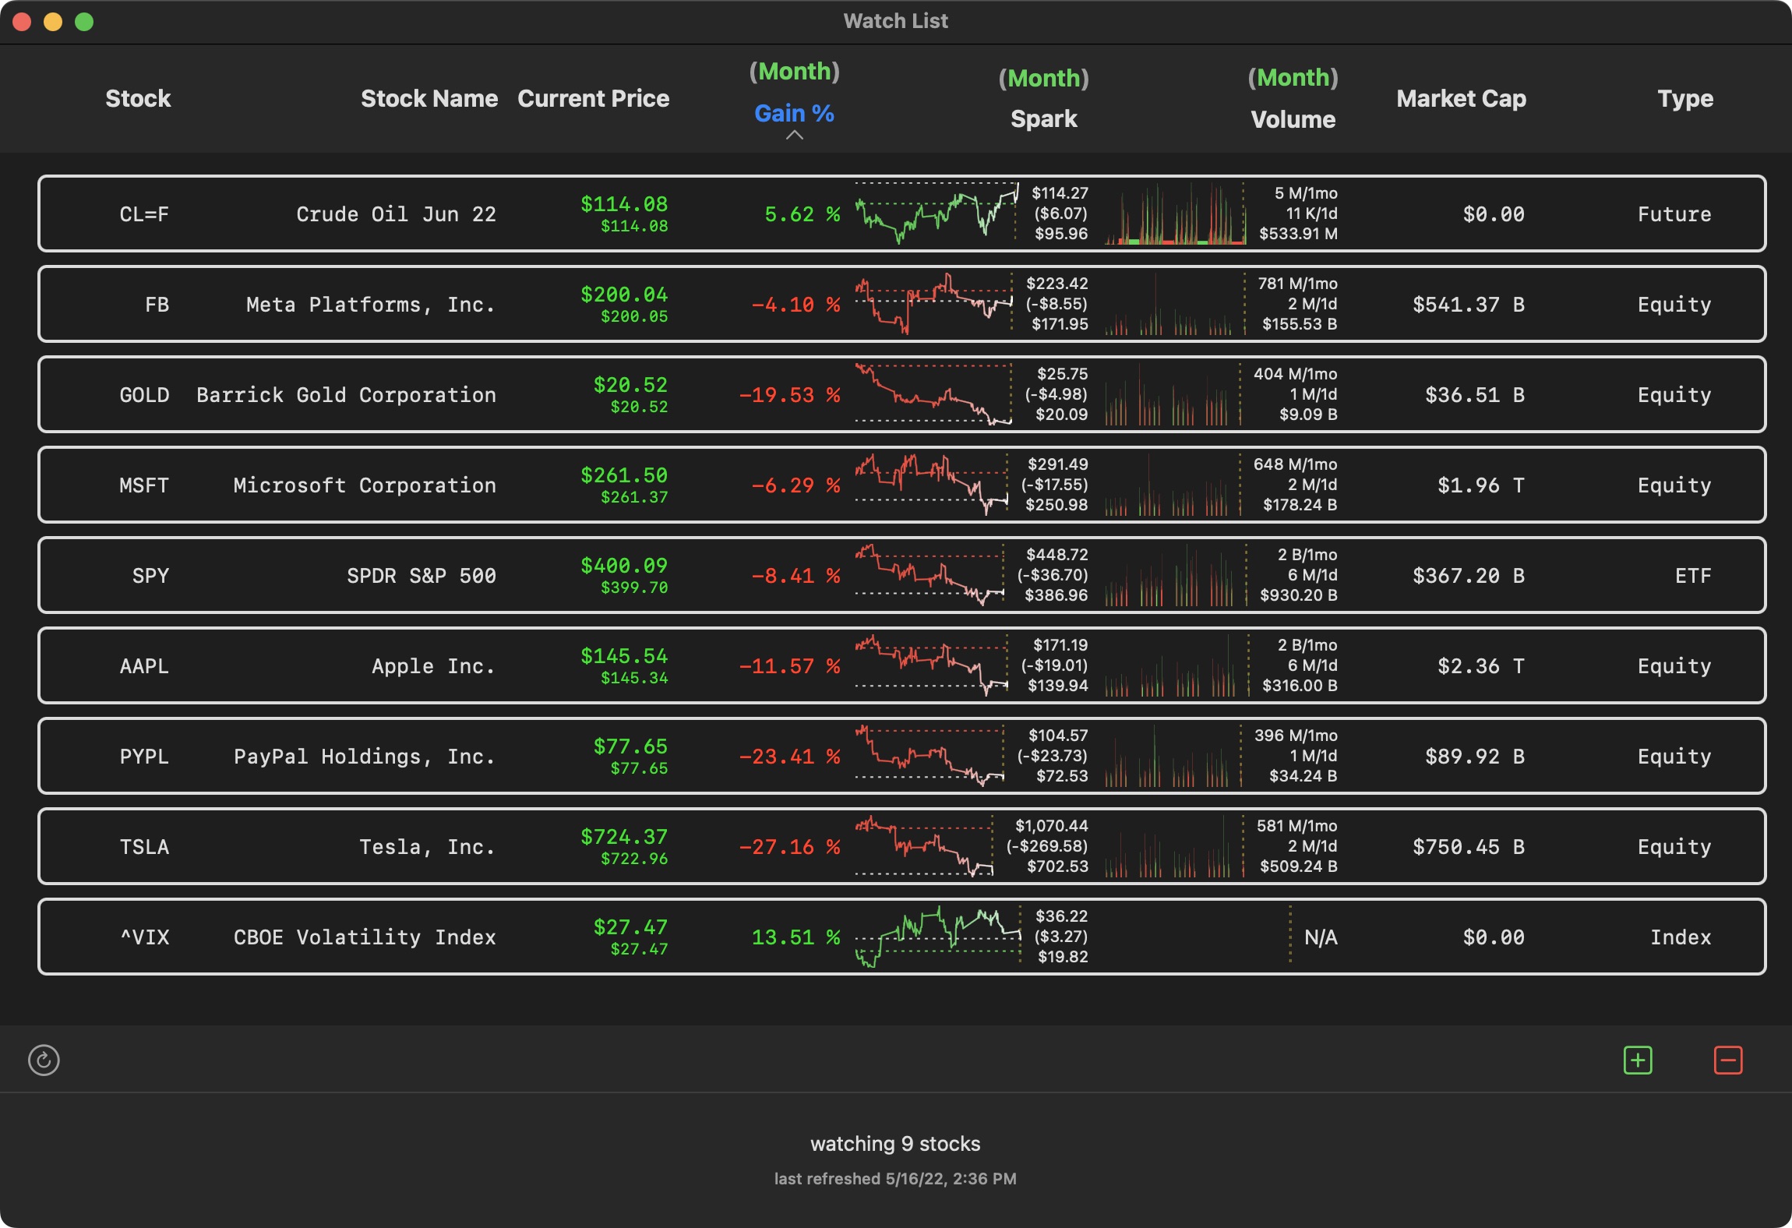The width and height of the screenshot is (1792, 1228).
Task: Click the $200.04 current price
Action: pos(624,295)
